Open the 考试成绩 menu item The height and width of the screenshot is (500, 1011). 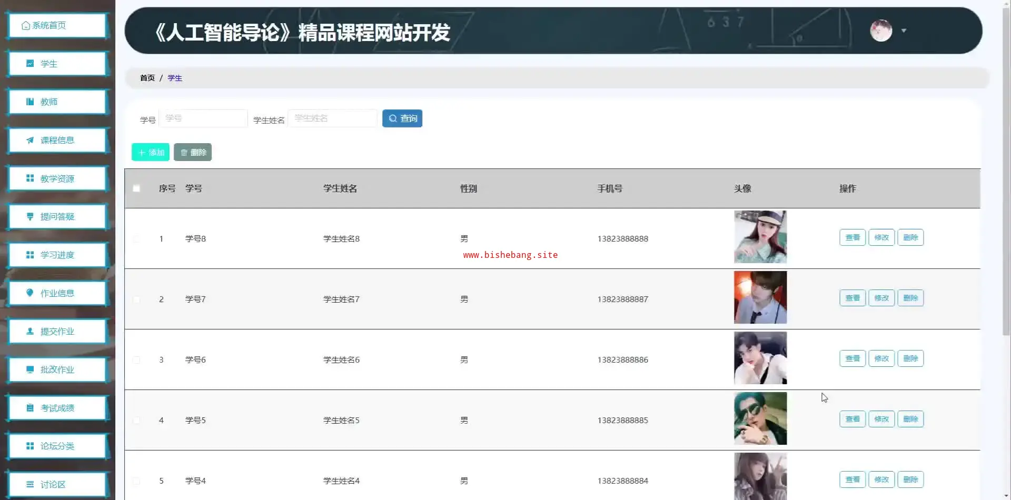[58, 408]
